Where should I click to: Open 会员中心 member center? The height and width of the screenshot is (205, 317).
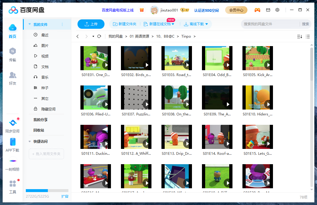[x=236, y=10]
